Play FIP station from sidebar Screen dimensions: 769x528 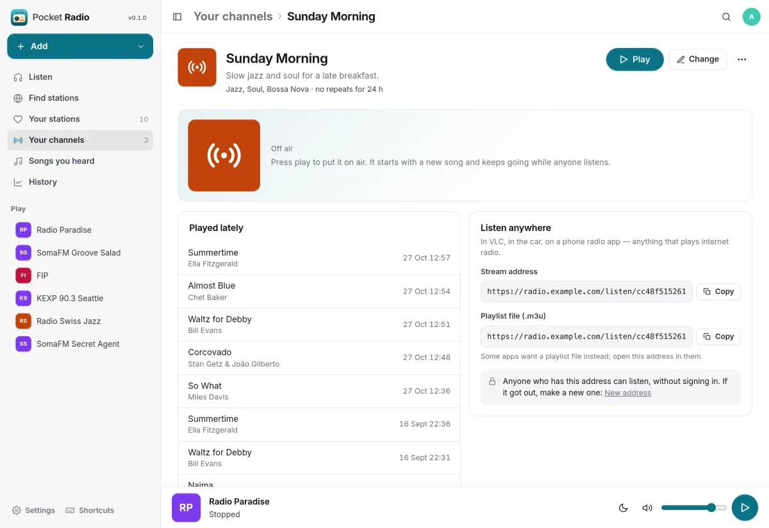[80, 275]
